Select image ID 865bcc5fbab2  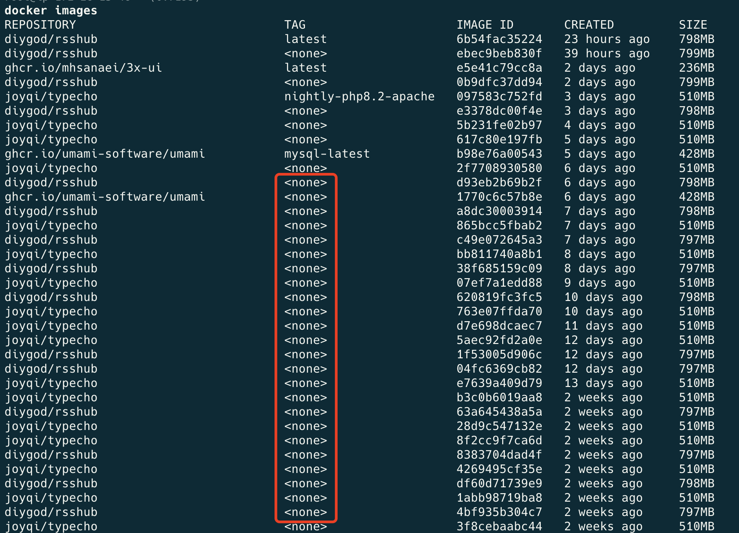pyautogui.click(x=499, y=225)
